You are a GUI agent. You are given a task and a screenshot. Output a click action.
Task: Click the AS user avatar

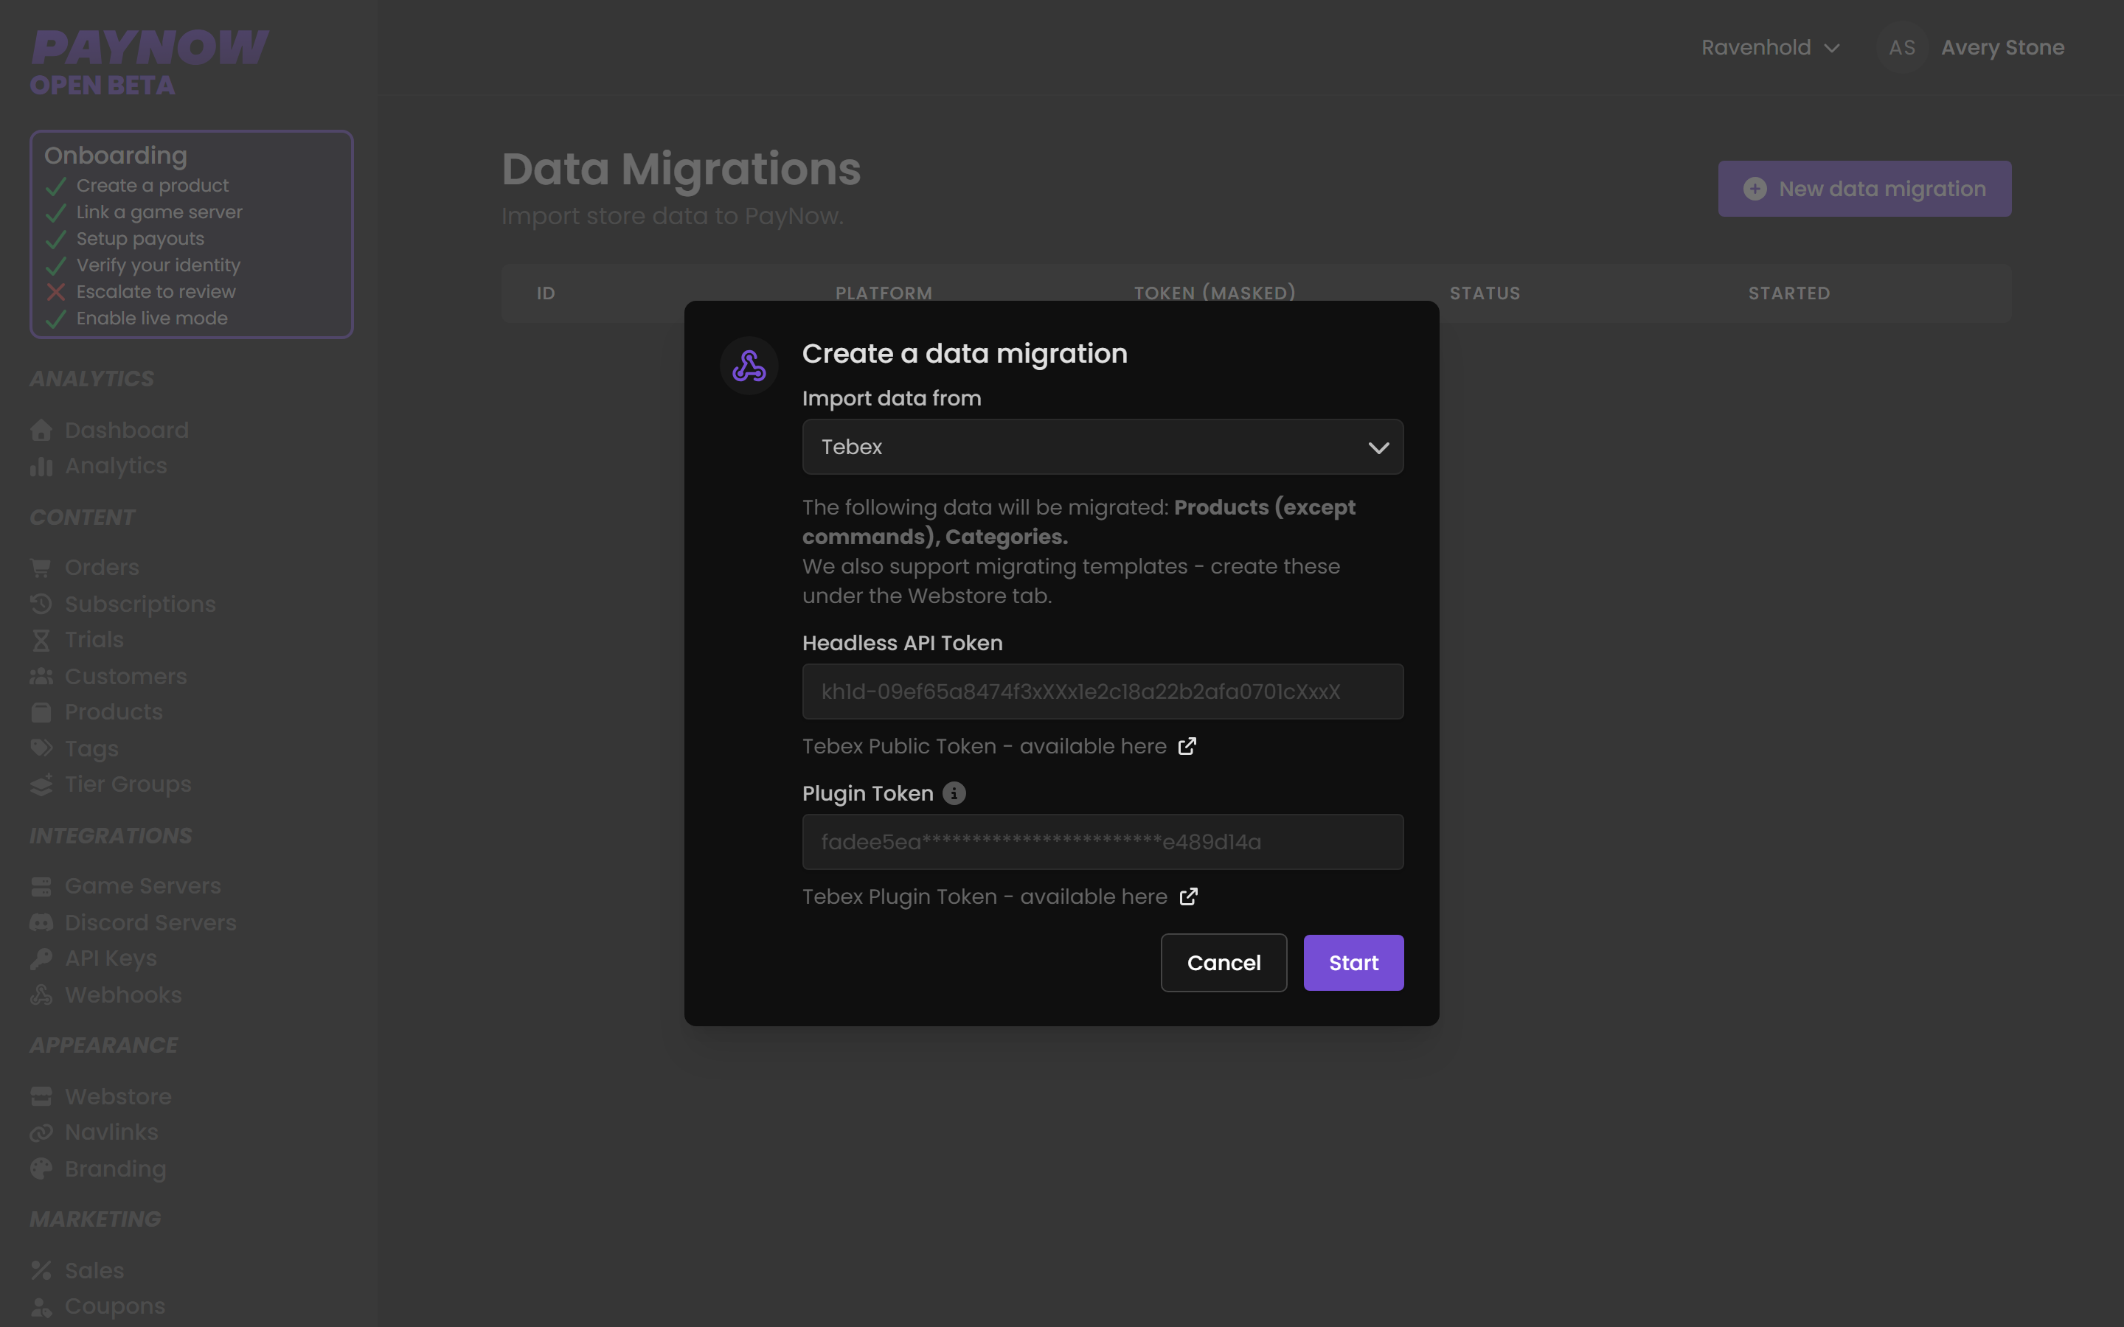tap(1902, 47)
